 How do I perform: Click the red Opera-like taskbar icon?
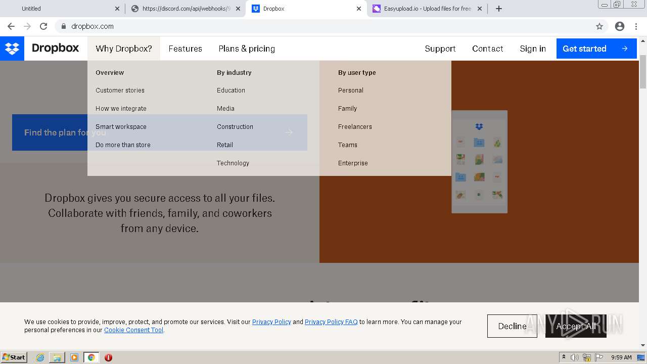(x=108, y=357)
